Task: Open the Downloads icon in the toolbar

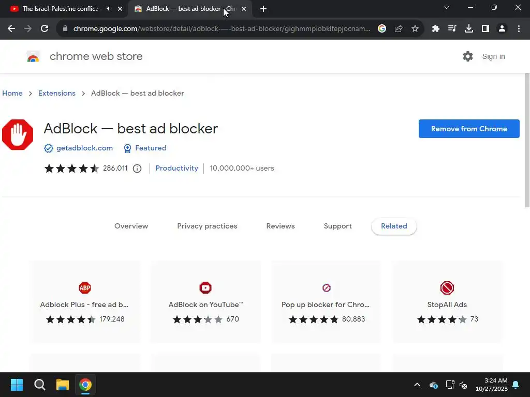Action: pyautogui.click(x=469, y=29)
